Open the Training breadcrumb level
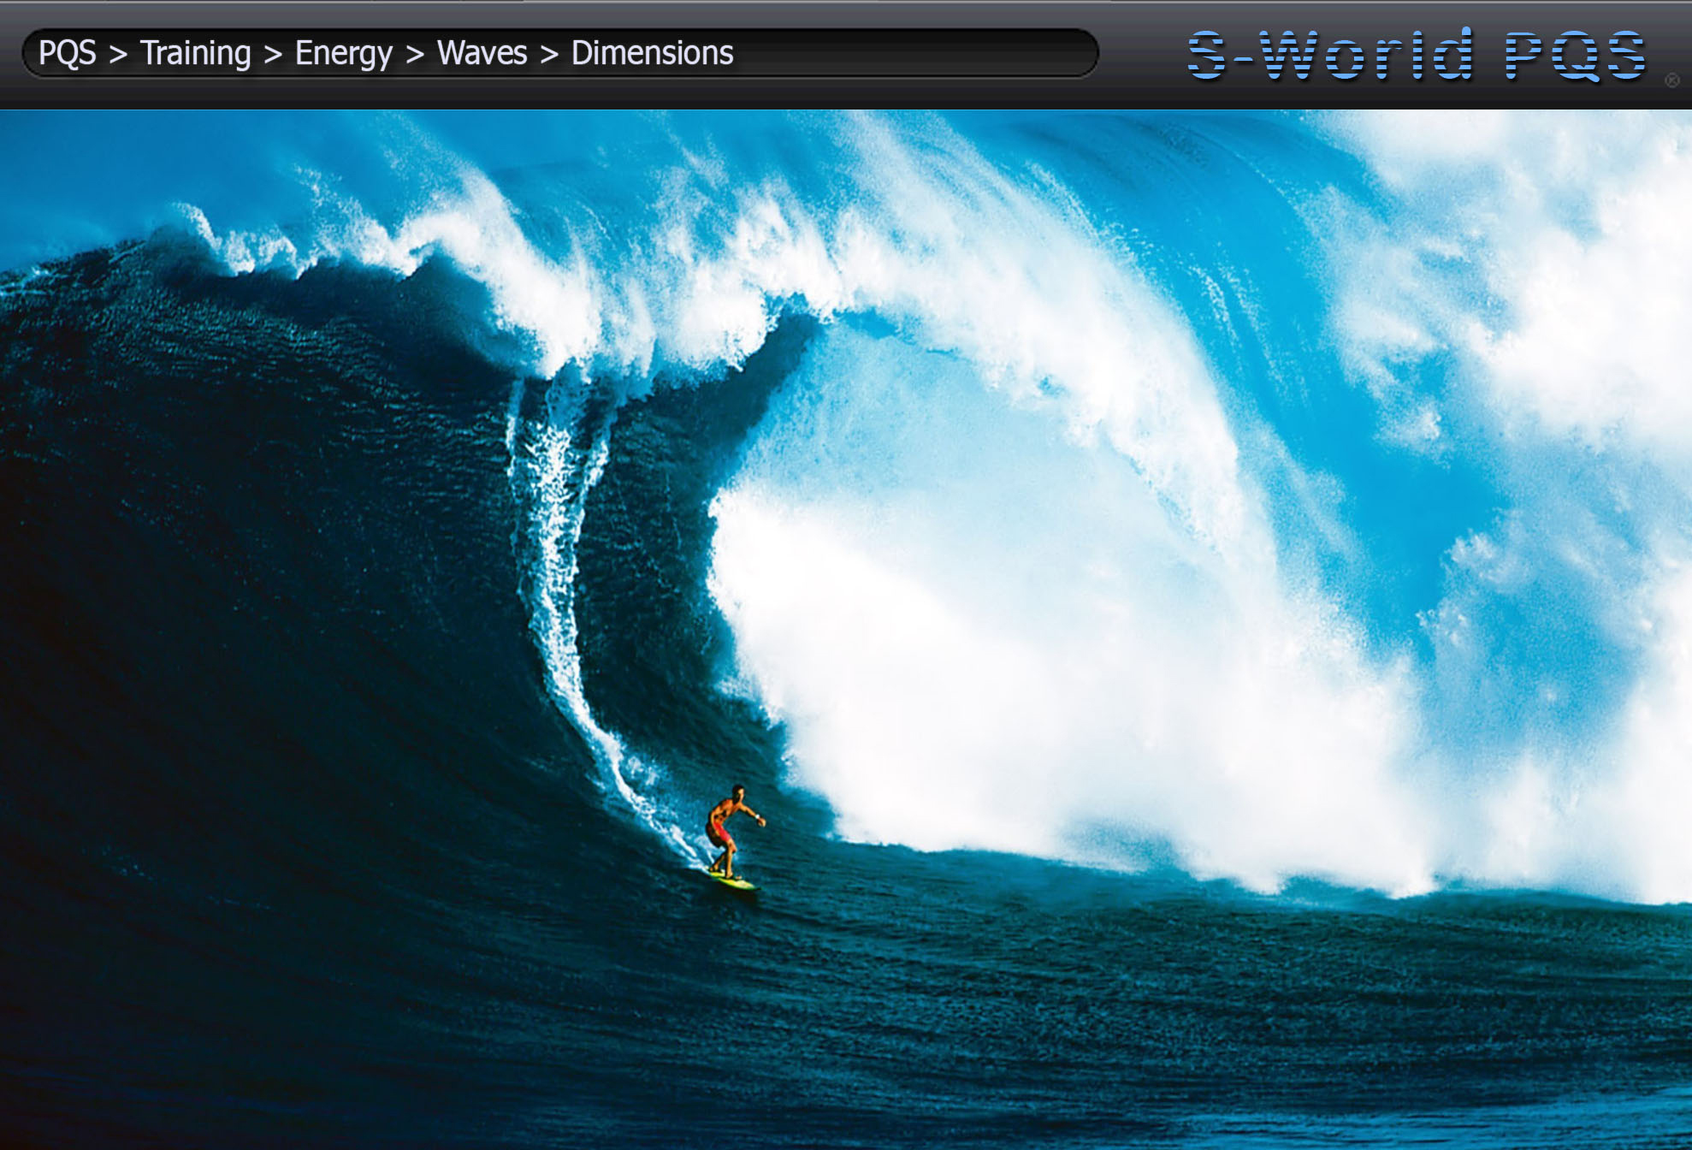The width and height of the screenshot is (1692, 1150). pos(196,53)
